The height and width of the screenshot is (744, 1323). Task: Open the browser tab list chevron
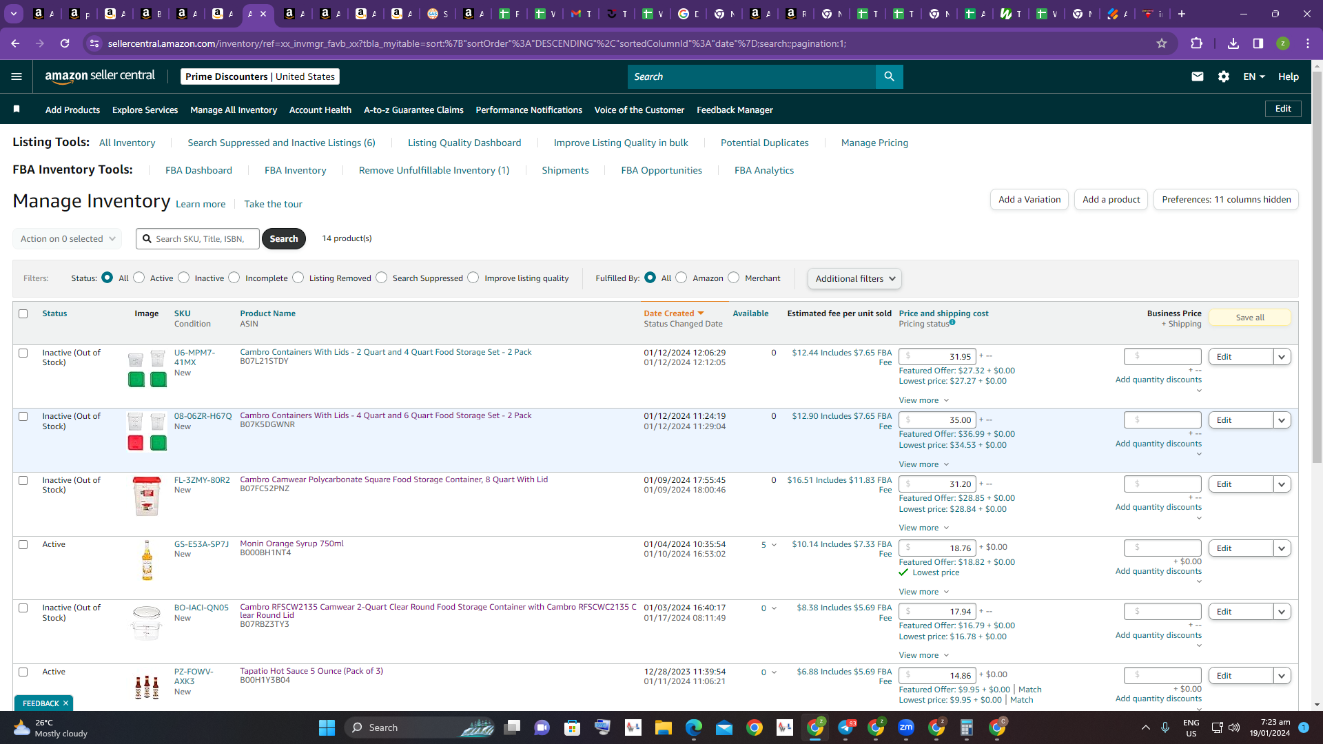[x=14, y=14]
